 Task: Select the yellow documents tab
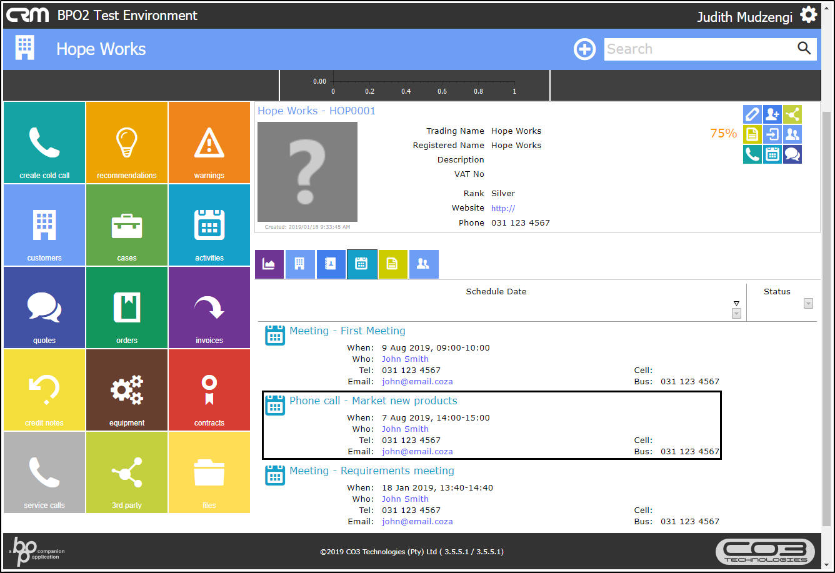click(x=392, y=264)
